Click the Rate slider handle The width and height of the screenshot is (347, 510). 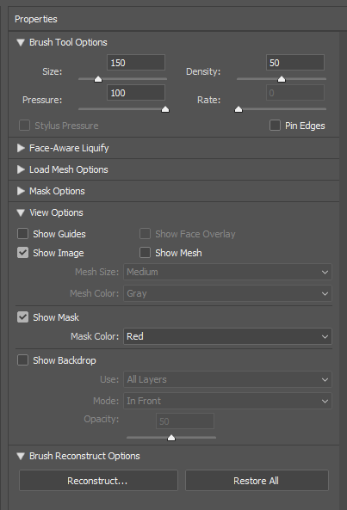239,109
